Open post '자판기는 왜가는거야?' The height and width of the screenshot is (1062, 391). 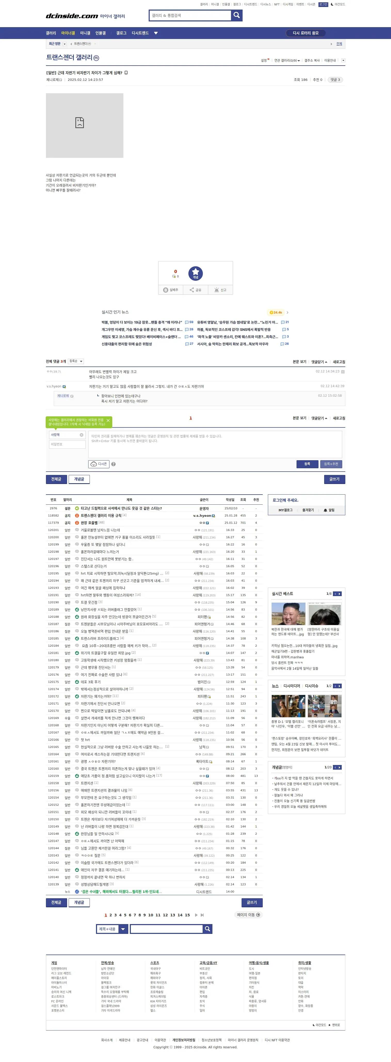[97, 696]
